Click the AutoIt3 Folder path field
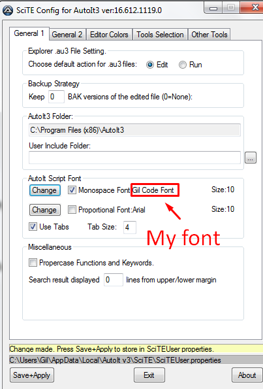The image size is (263, 389). (134, 130)
